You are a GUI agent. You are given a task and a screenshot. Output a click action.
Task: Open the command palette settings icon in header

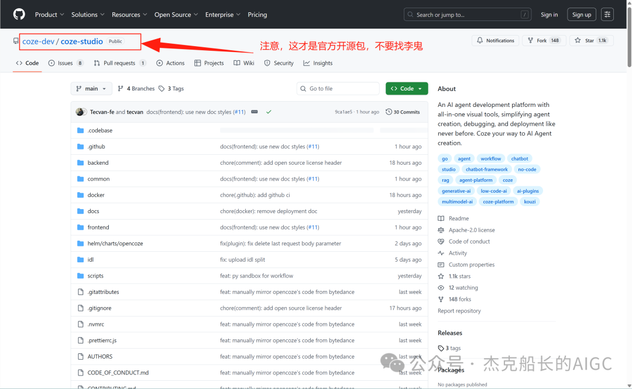pyautogui.click(x=607, y=15)
